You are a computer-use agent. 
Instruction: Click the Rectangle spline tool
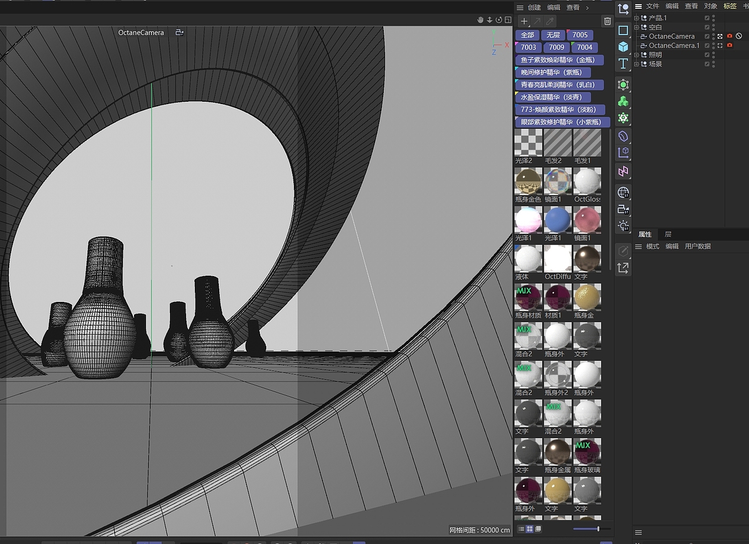pyautogui.click(x=623, y=30)
